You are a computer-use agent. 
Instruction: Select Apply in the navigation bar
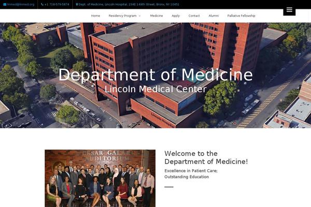point(176,16)
